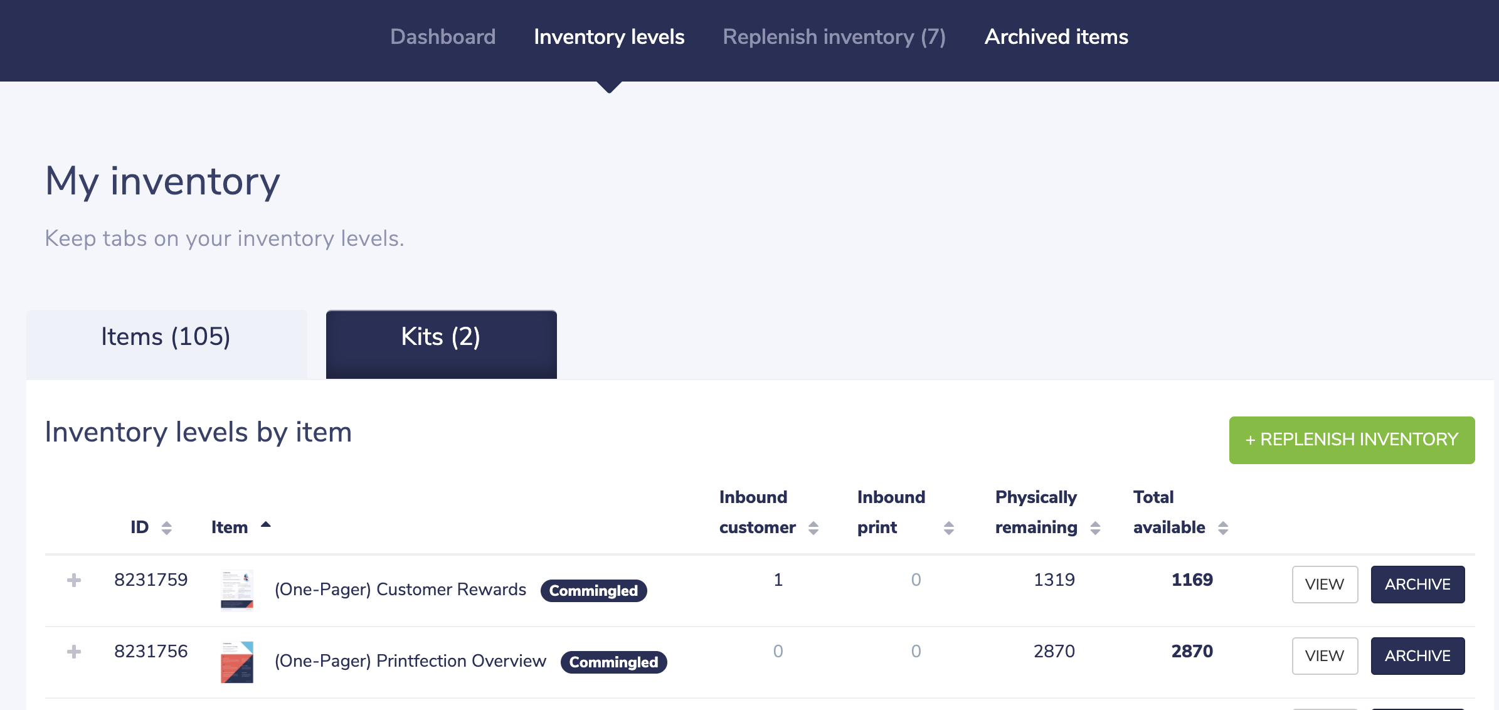This screenshot has height=710, width=1499.
Task: Archive the Customer Rewards item
Action: click(1417, 584)
